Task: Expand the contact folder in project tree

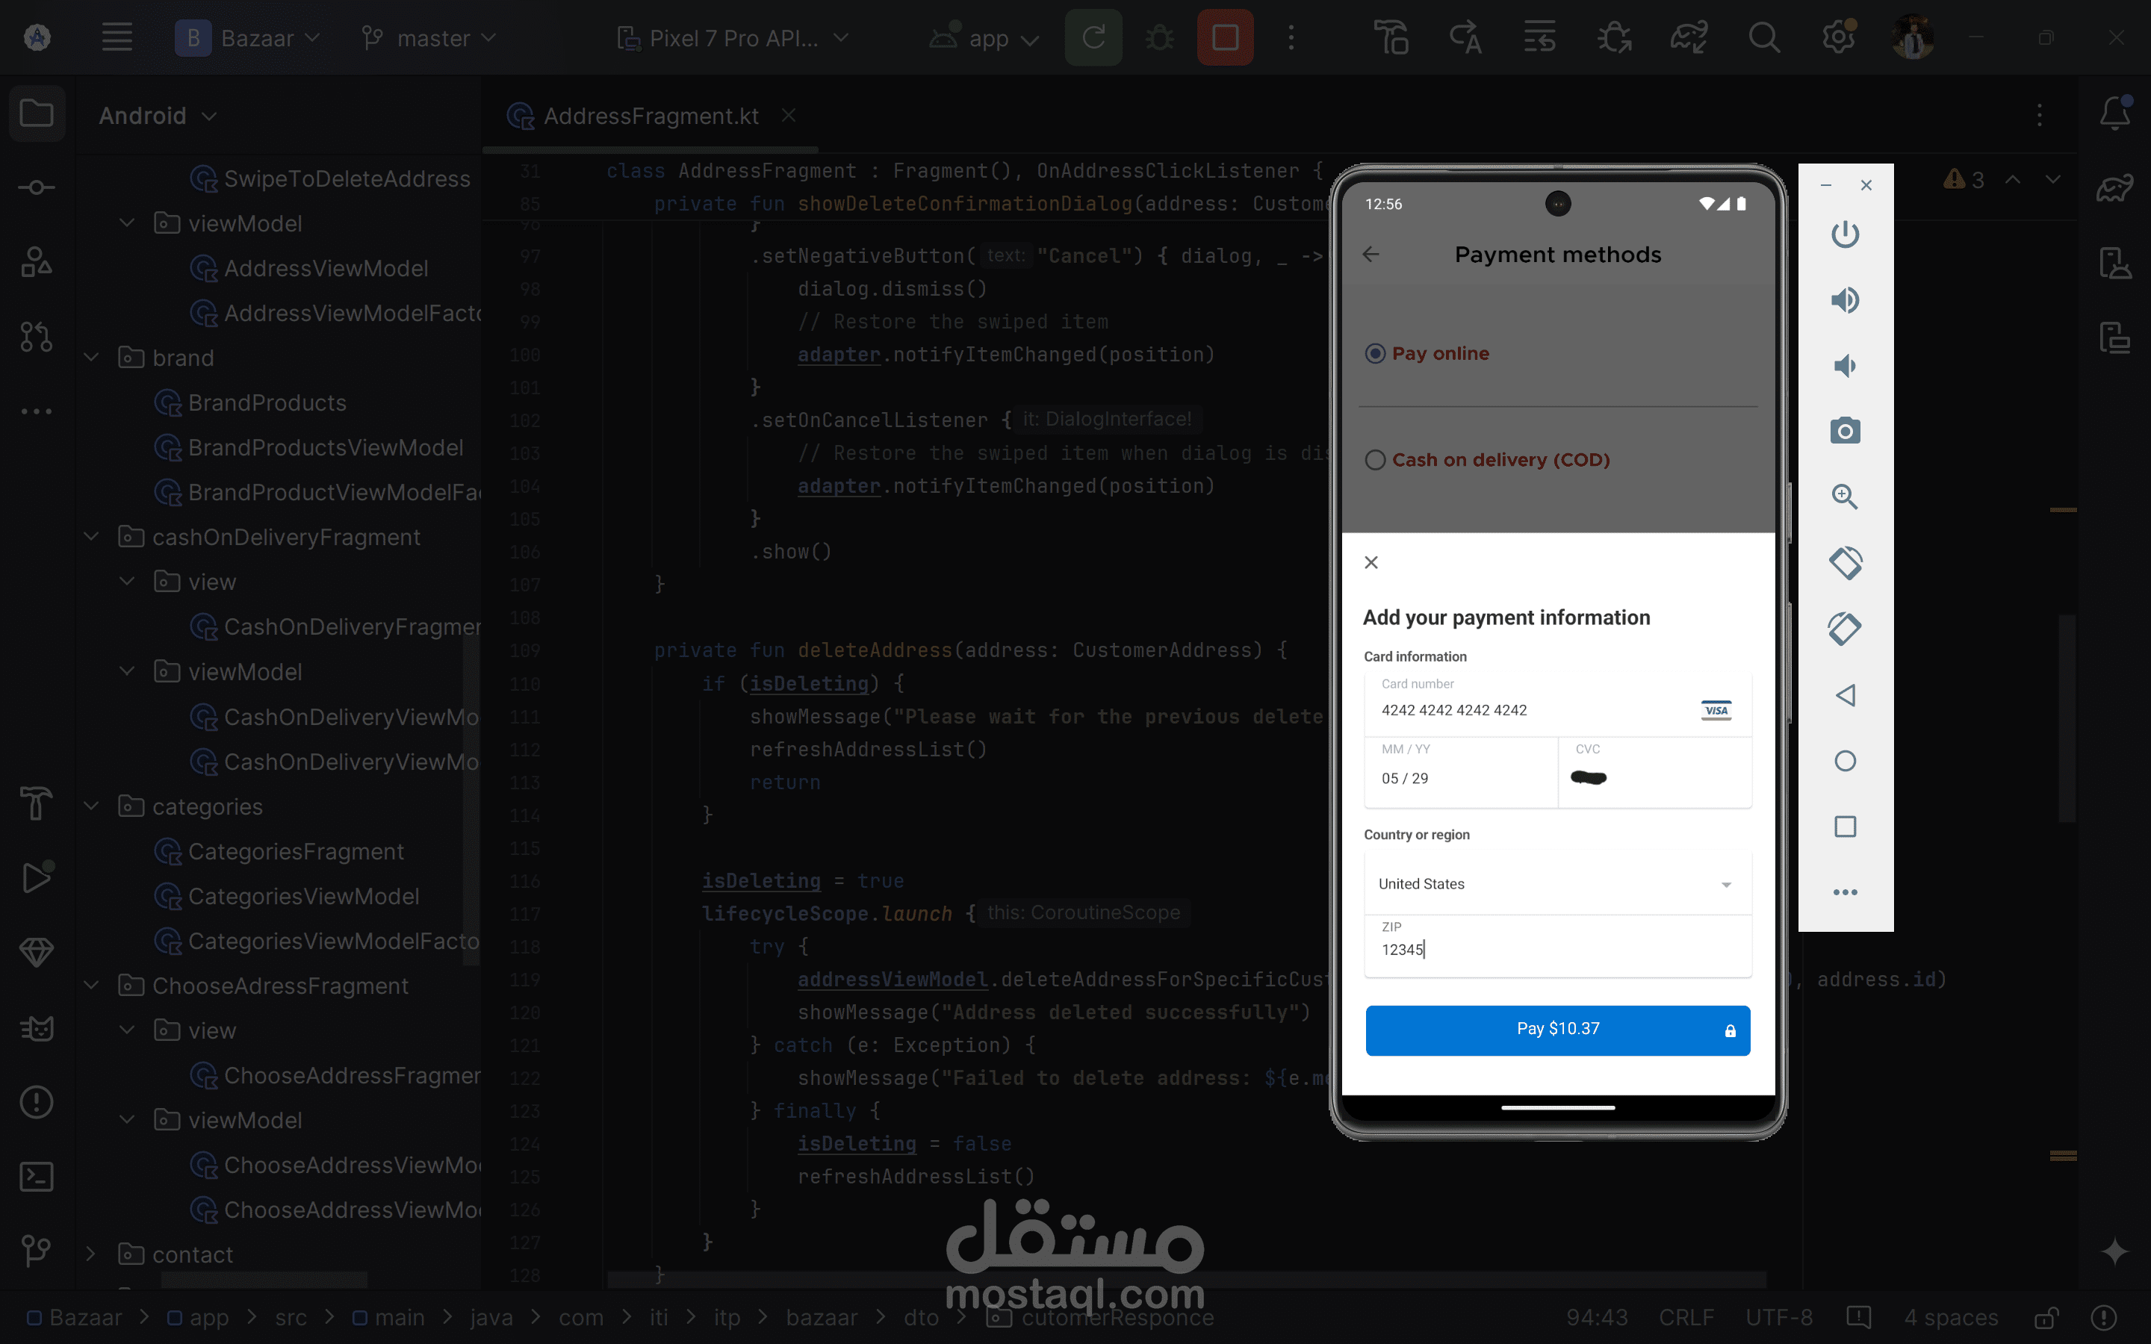Action: 90,1254
